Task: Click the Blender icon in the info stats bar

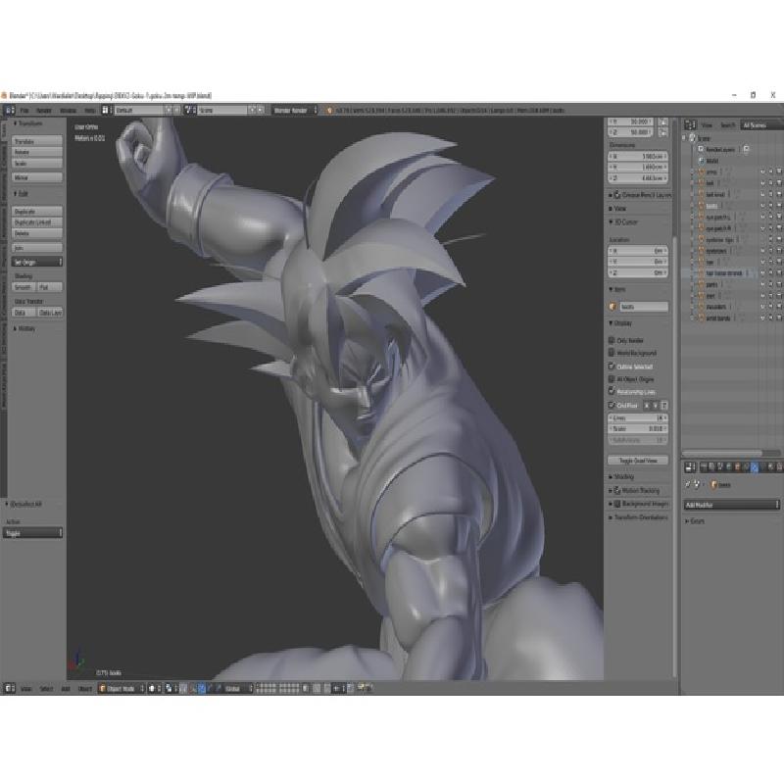Action: click(x=329, y=110)
